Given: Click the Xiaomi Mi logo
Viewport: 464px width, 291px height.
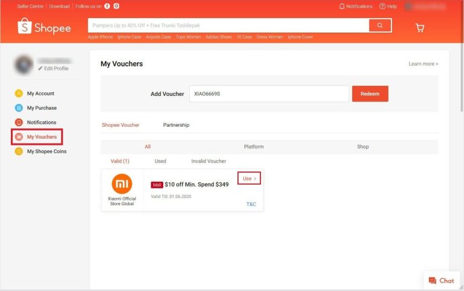Looking at the screenshot, I should coord(122,184).
